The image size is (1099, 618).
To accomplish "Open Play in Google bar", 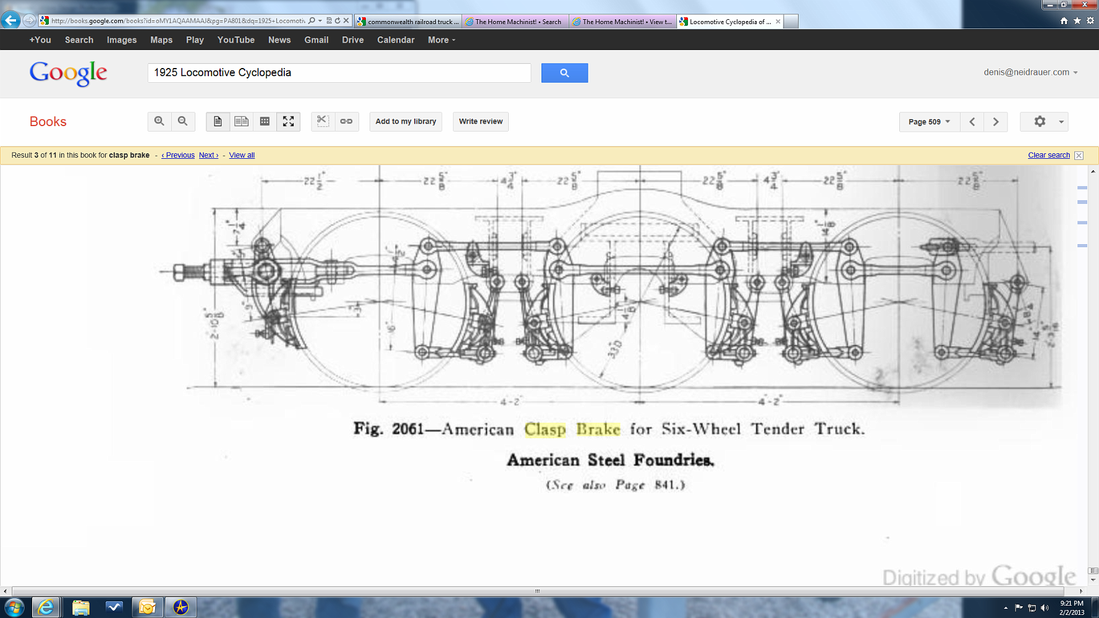I will (195, 40).
